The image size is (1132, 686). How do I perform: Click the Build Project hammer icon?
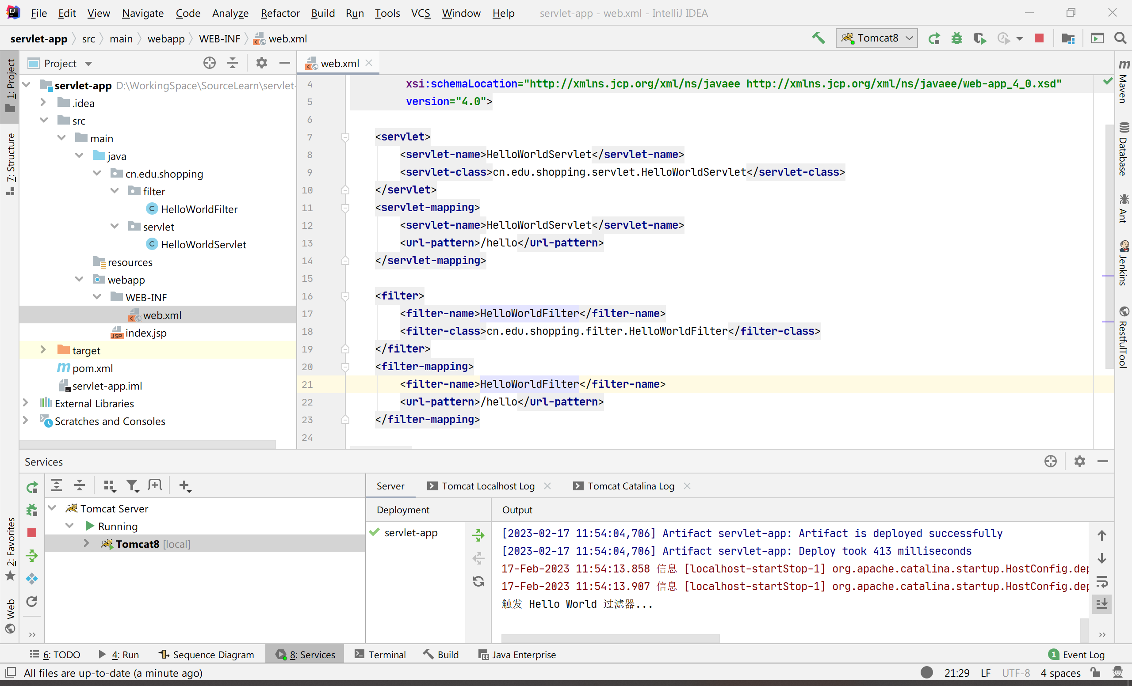click(818, 38)
